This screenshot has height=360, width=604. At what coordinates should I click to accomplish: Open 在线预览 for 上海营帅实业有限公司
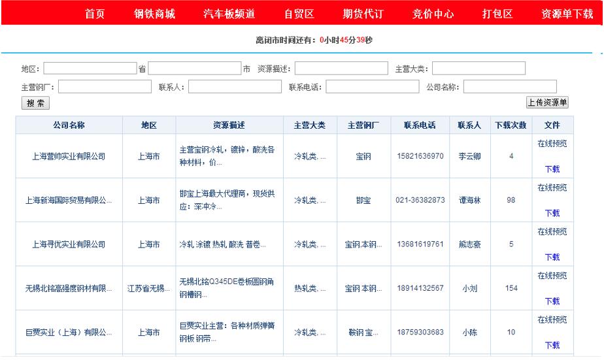pos(552,144)
